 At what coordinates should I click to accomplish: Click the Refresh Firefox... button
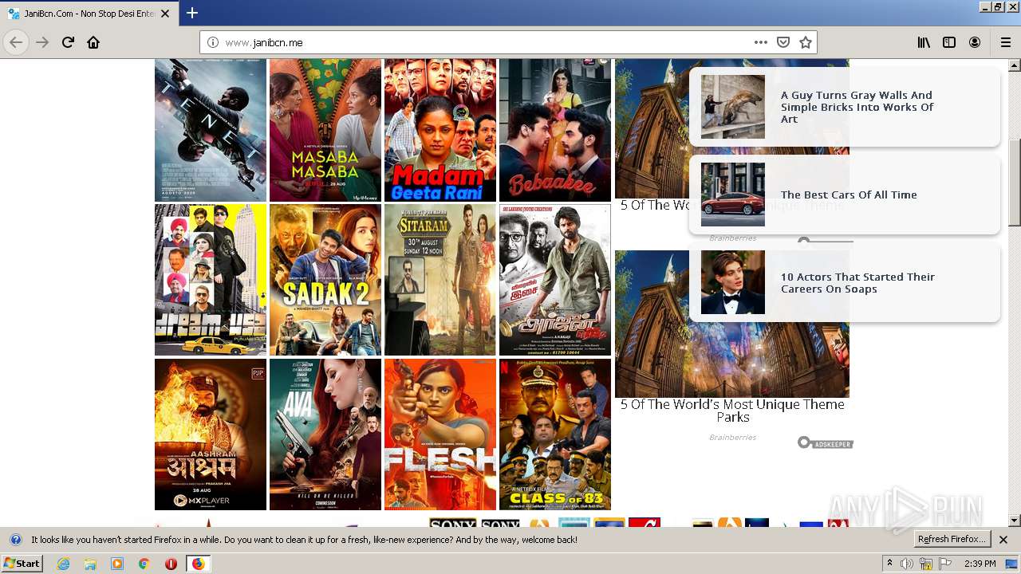pyautogui.click(x=952, y=540)
